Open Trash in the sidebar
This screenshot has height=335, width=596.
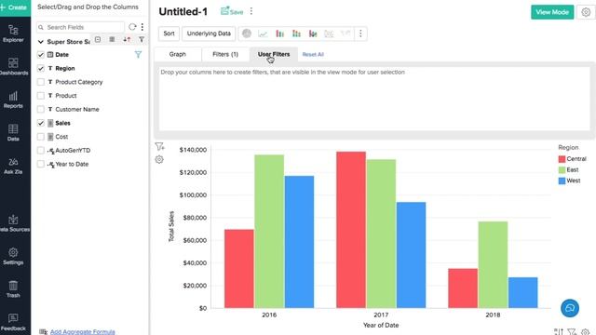point(13,289)
